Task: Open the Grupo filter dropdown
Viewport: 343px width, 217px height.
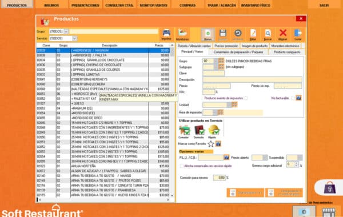Action: click(x=66, y=31)
